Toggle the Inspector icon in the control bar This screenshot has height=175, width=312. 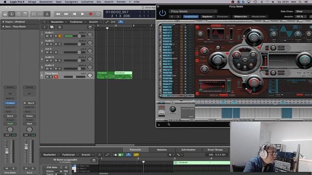pos(12,14)
